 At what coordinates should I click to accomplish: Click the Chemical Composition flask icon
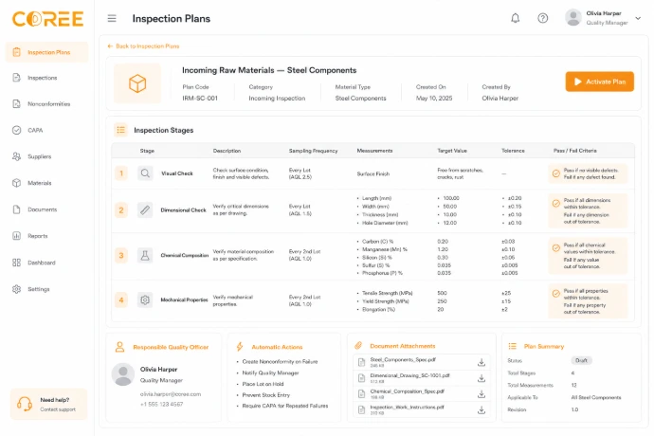pos(145,255)
